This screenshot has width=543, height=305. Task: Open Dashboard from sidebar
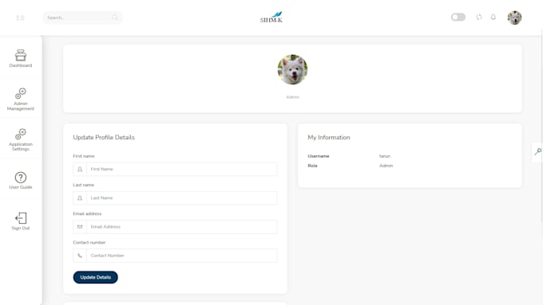[21, 58]
